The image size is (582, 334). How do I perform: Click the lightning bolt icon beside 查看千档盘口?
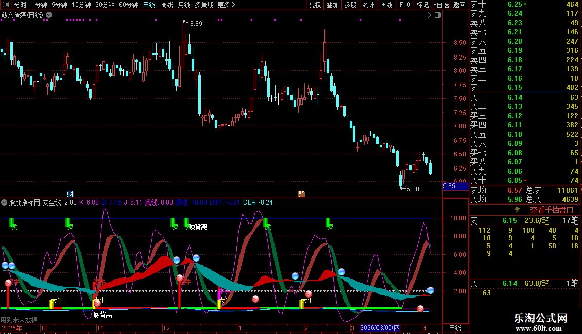click(518, 210)
